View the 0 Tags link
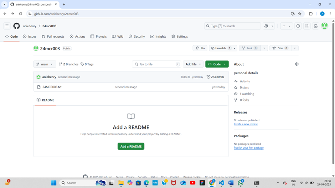The image size is (335, 188). point(87,64)
